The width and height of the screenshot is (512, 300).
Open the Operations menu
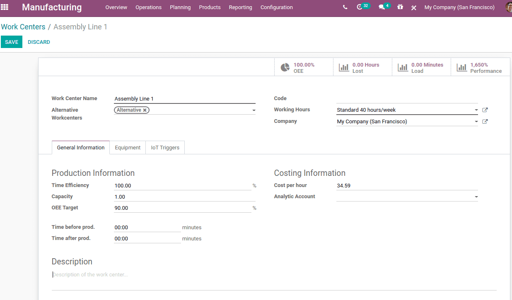[x=149, y=7]
